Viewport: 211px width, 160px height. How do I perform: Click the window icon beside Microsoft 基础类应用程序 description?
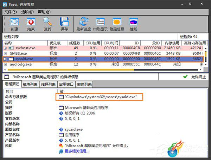[x=61, y=107]
